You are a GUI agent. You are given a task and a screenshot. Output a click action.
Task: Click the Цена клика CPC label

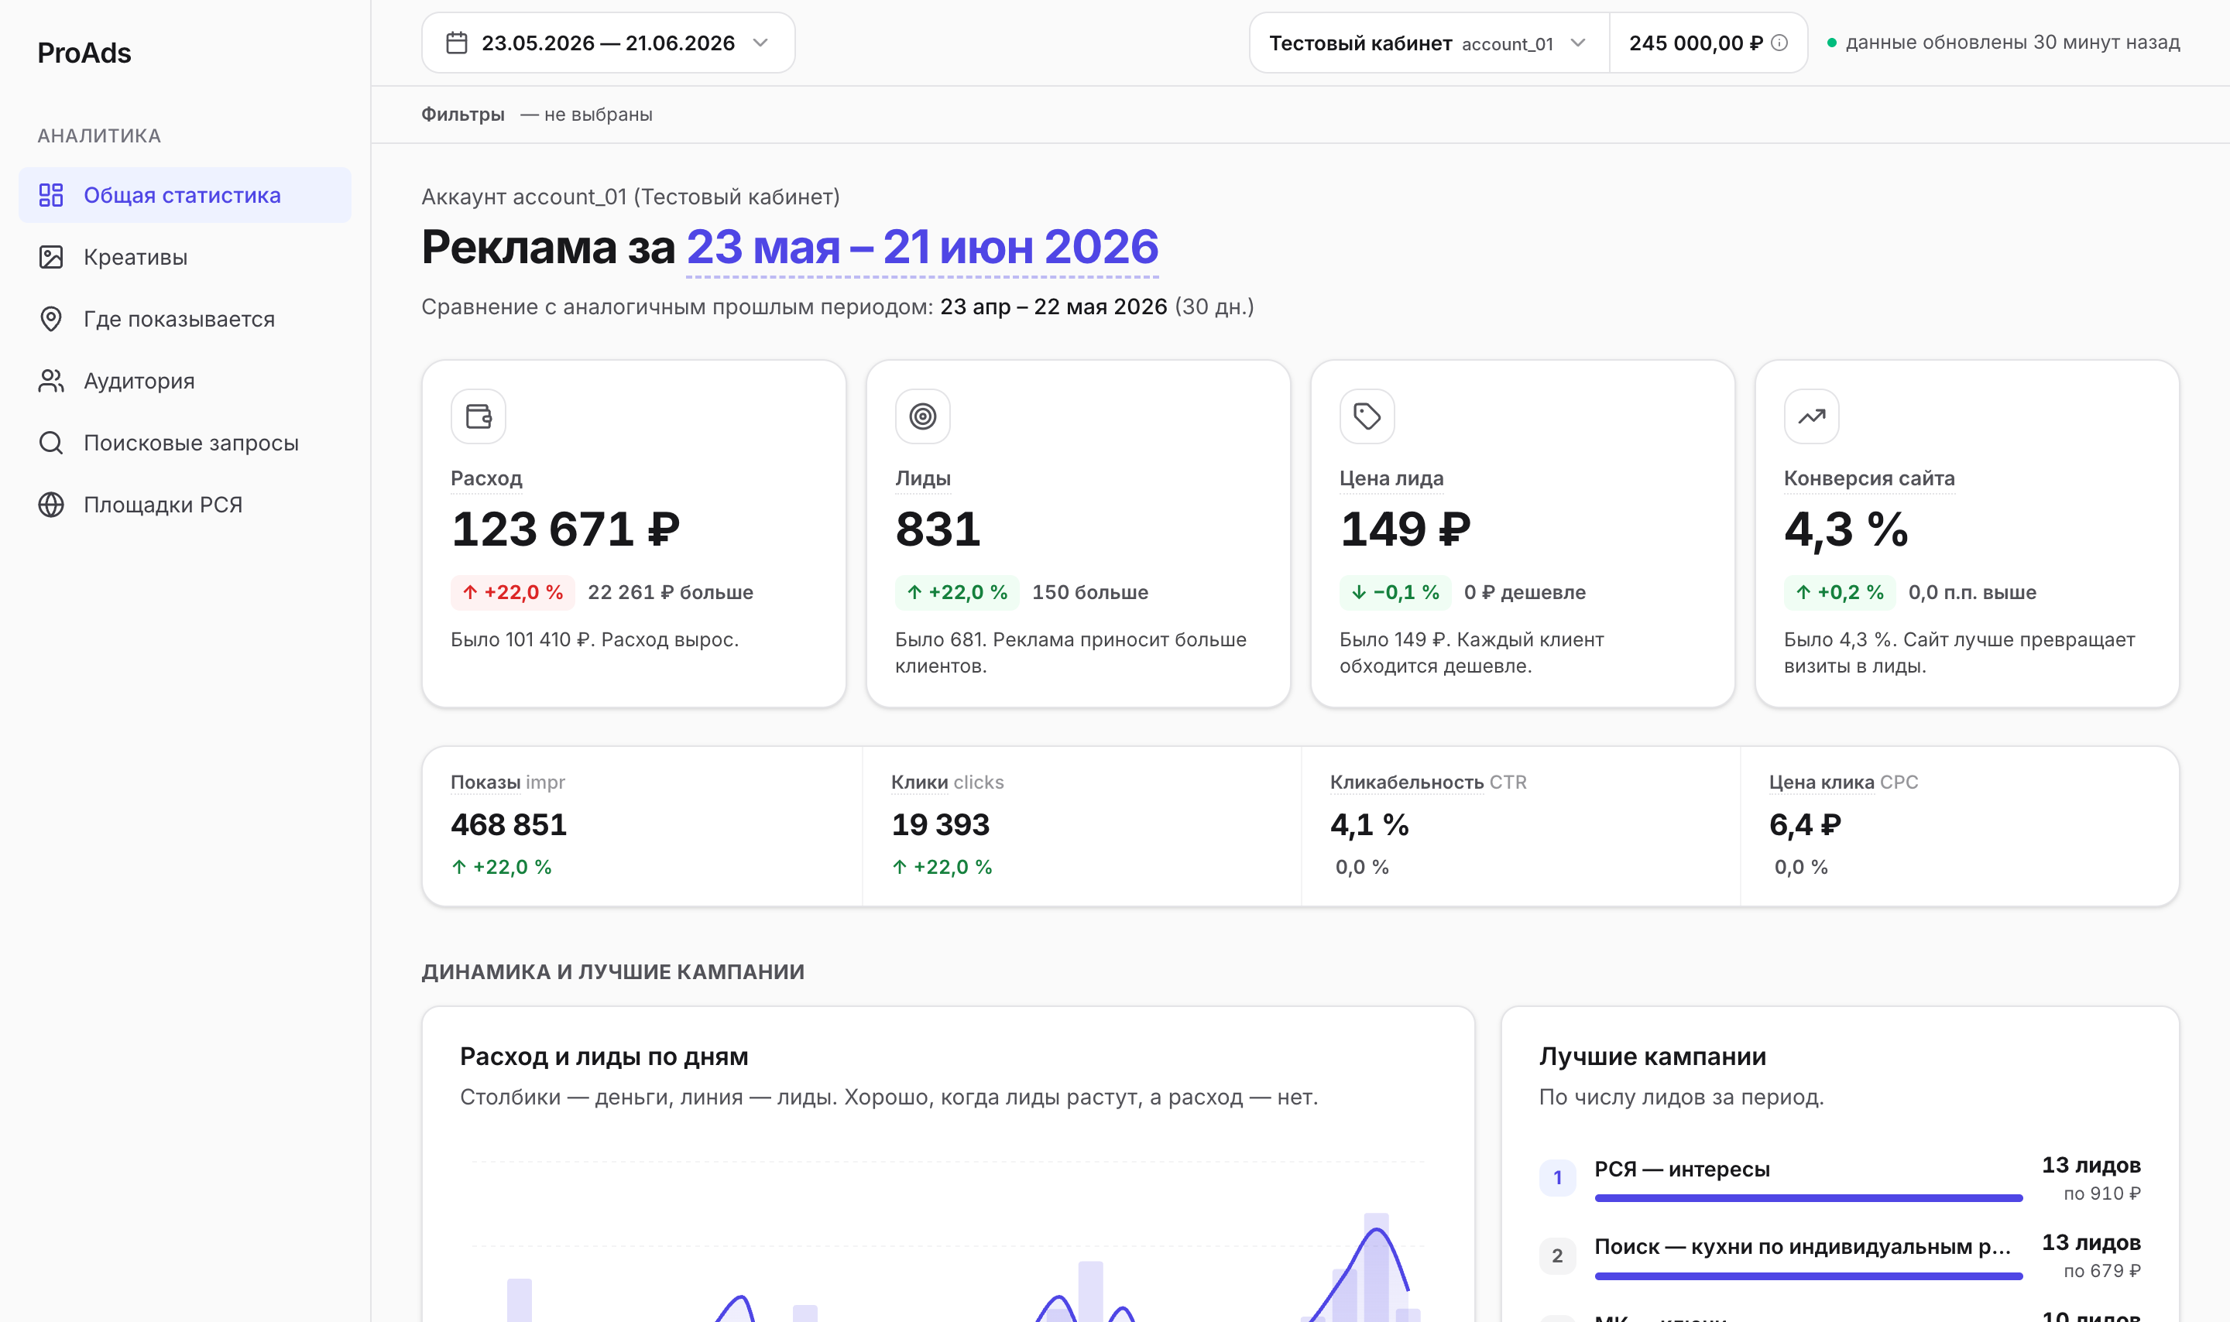(x=1844, y=783)
